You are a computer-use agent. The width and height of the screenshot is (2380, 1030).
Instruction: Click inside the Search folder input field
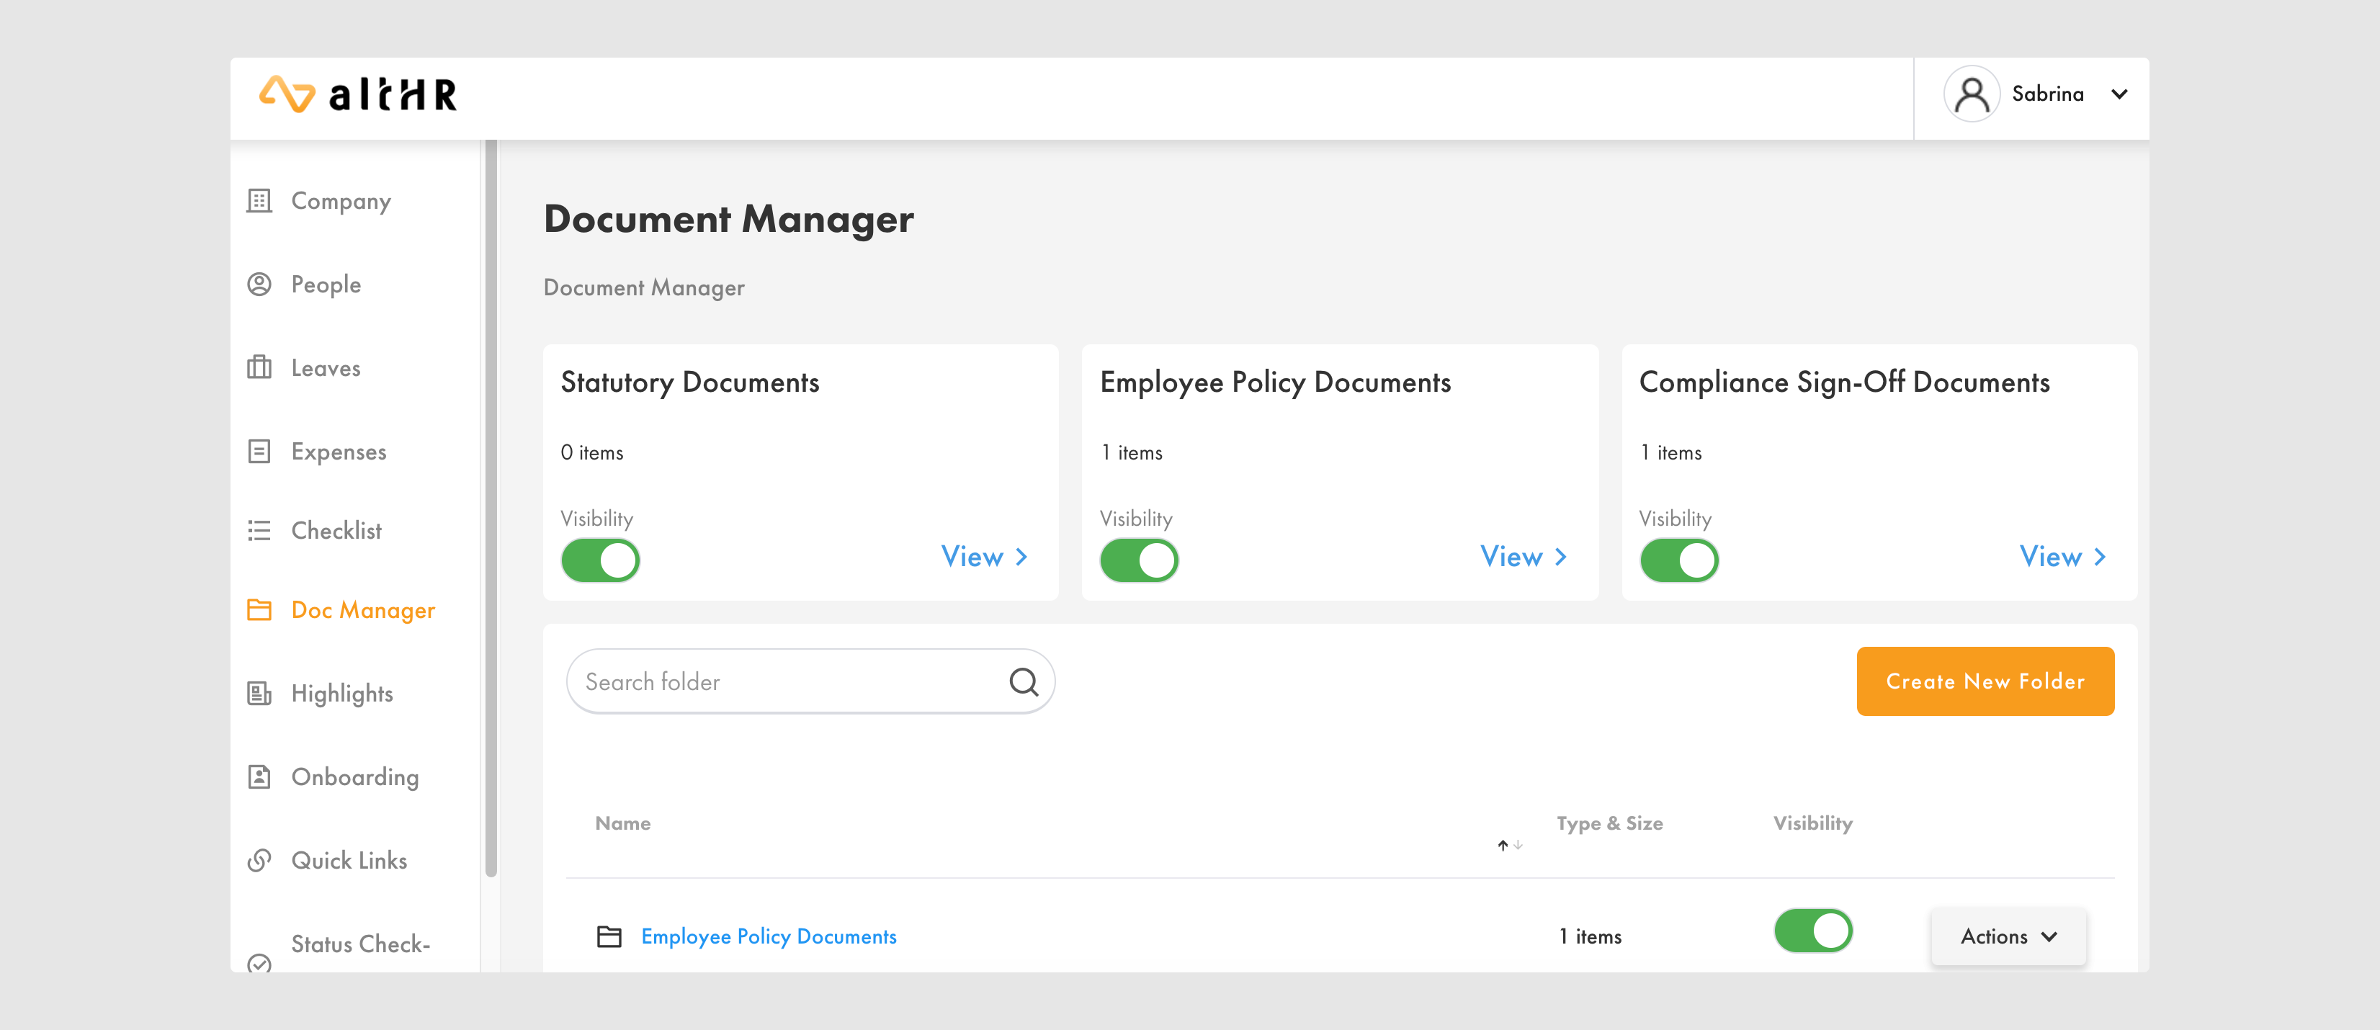coord(785,681)
